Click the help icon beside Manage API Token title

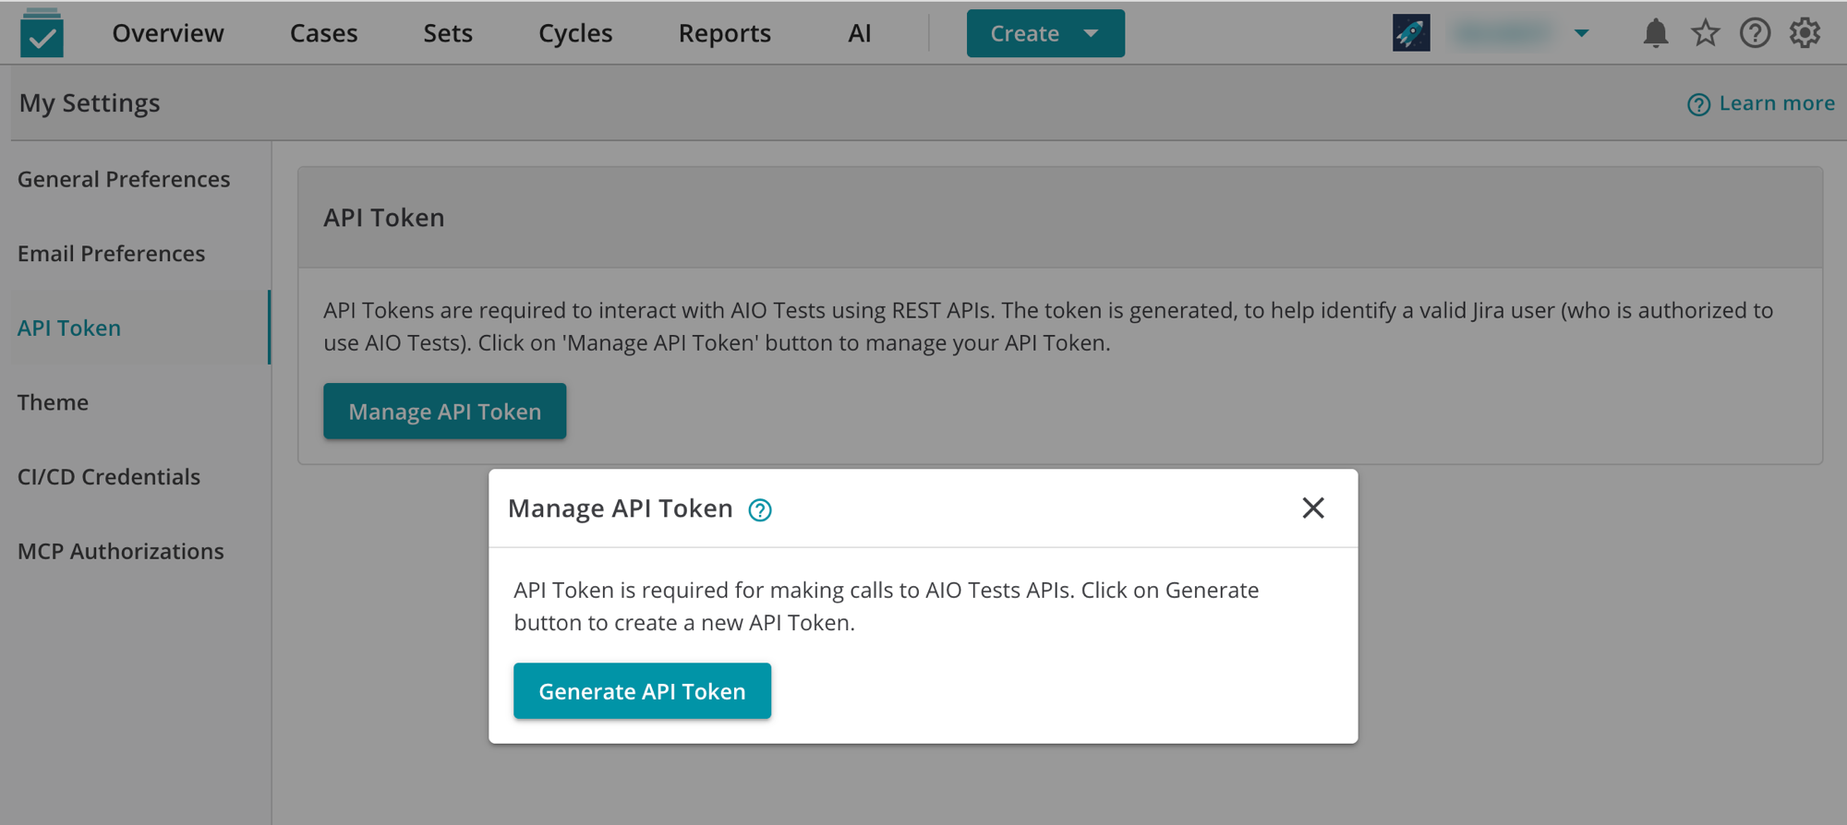[x=760, y=509]
